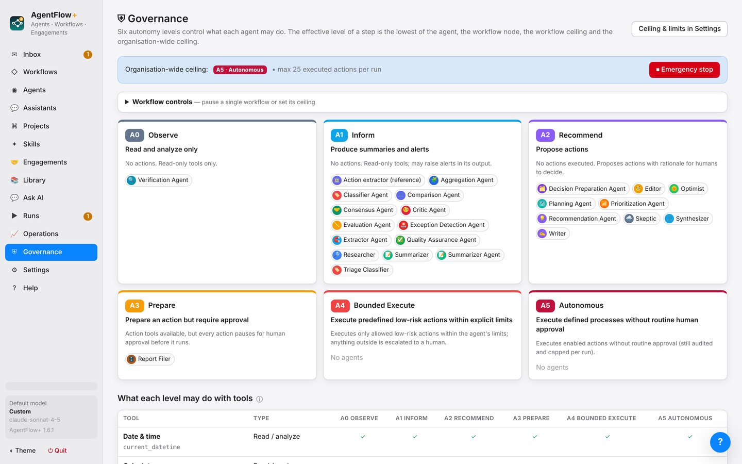
Task: Expand the Workflow controls section
Action: 423,102
